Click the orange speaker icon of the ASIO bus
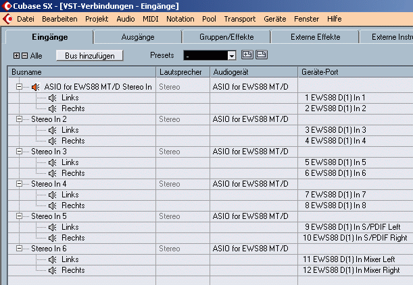 tap(36, 87)
